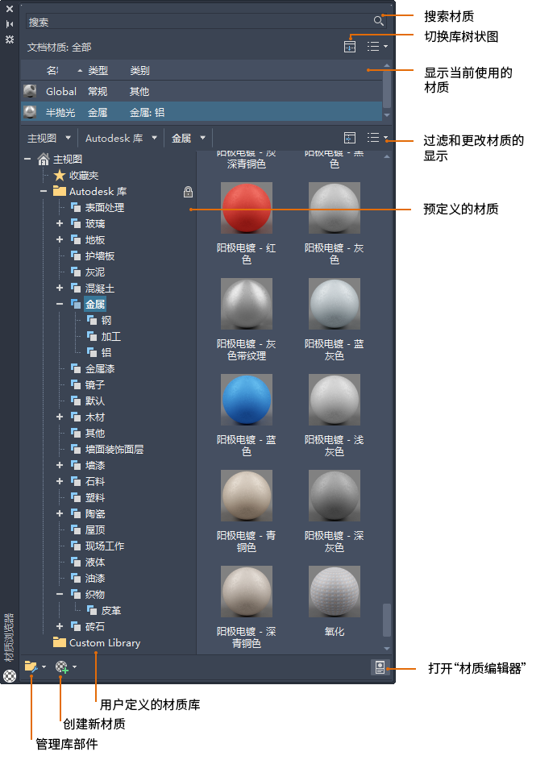Pick the 阳极电镀 - 深青铜色 sphere at bottom

pyautogui.click(x=247, y=592)
